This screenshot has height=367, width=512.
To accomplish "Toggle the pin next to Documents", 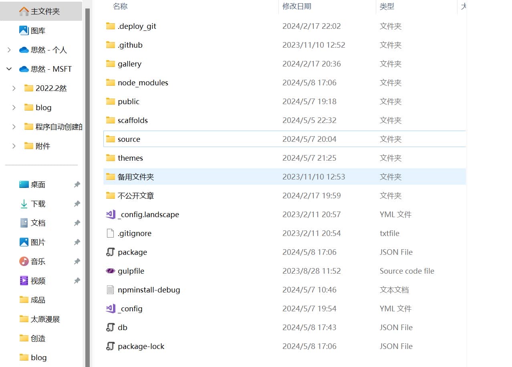I will tap(77, 223).
